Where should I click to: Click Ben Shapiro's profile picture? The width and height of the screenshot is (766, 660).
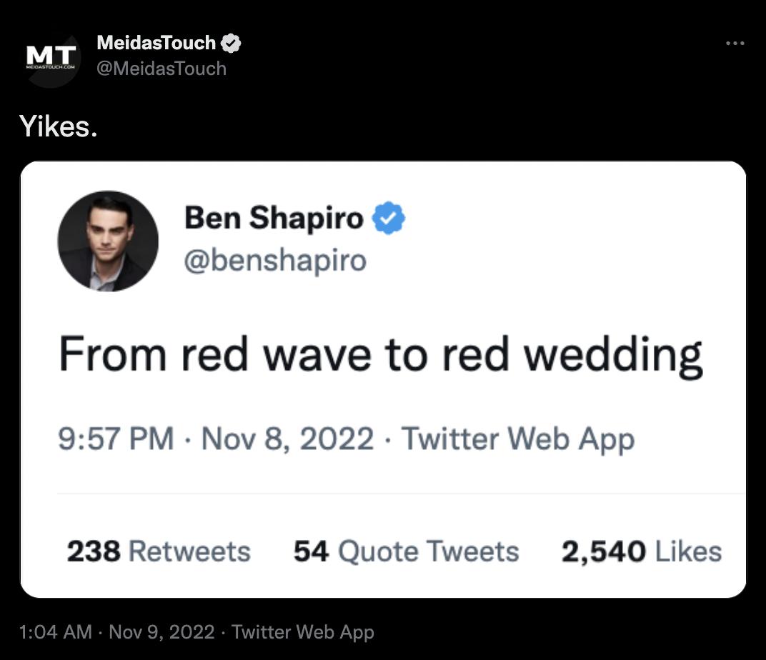pos(108,242)
